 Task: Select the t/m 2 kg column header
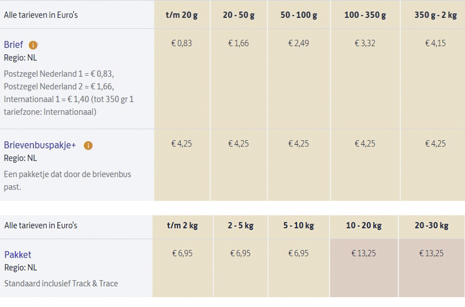tap(183, 226)
